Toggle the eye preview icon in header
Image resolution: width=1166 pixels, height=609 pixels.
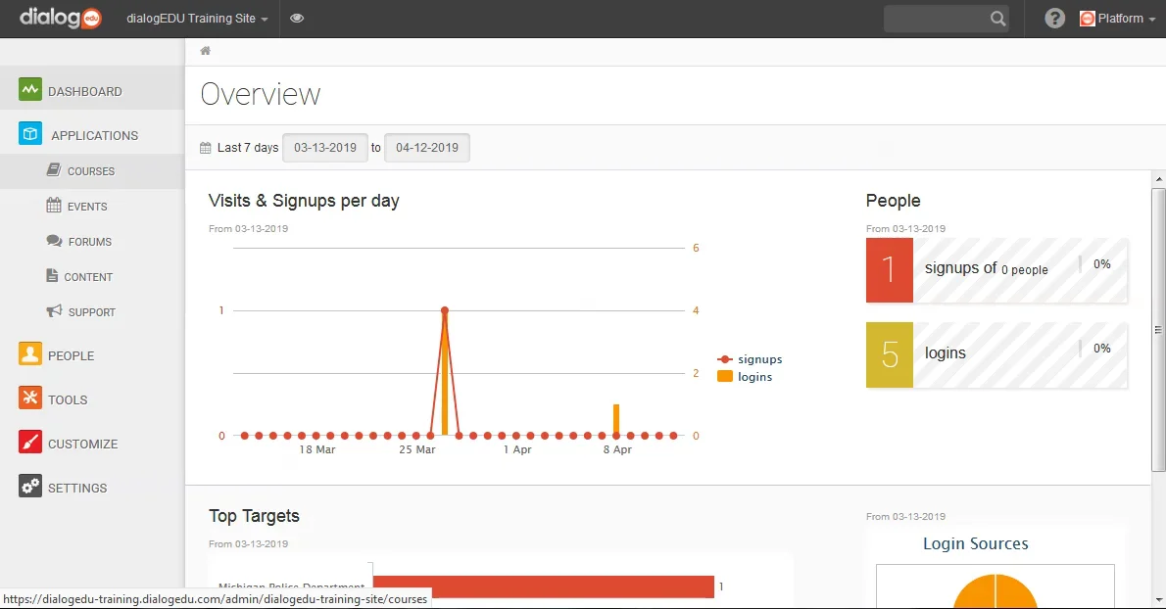pos(297,18)
